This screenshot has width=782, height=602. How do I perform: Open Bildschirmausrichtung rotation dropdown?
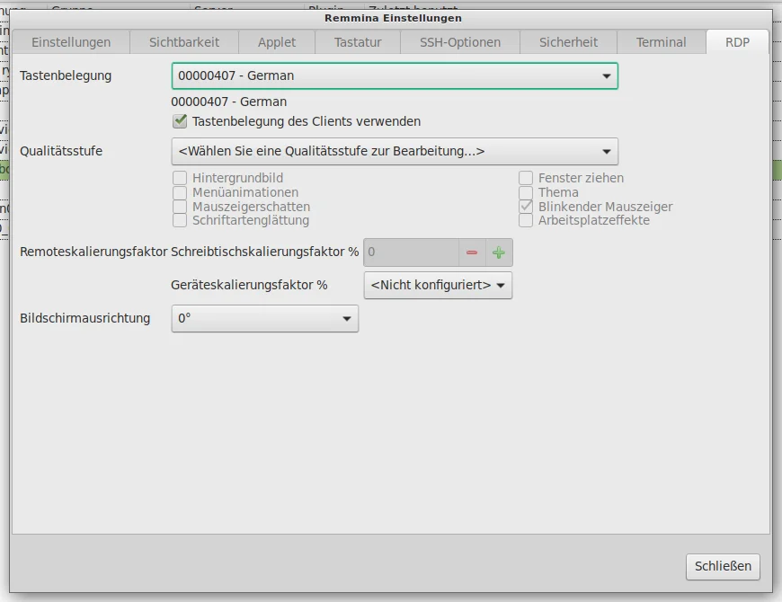[x=264, y=319]
